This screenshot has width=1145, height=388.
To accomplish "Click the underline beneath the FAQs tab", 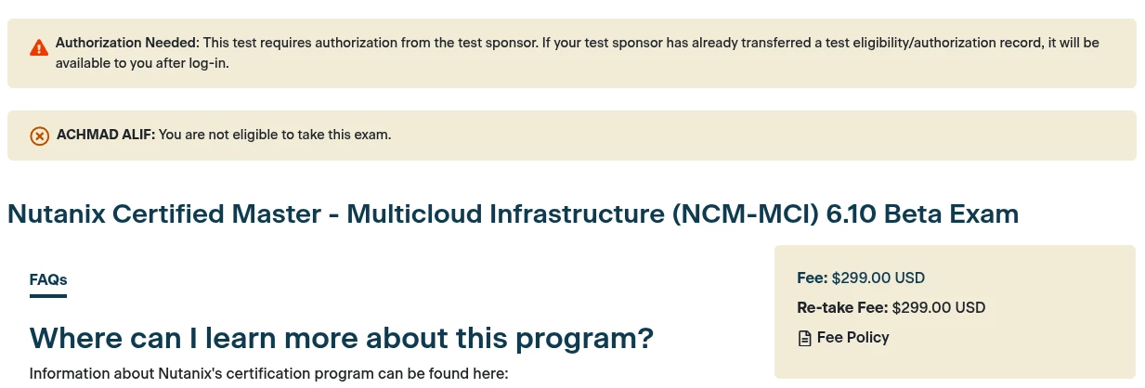I will (48, 296).
